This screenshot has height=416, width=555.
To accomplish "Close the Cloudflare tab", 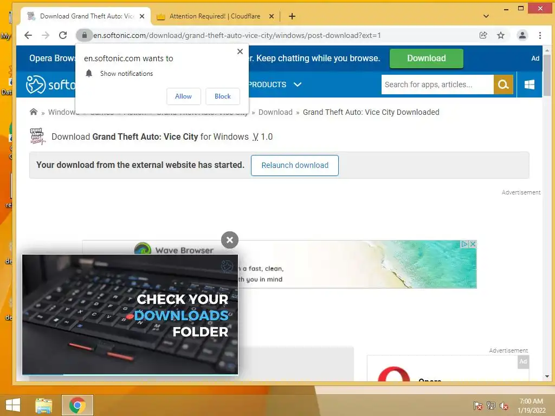I will [x=272, y=16].
